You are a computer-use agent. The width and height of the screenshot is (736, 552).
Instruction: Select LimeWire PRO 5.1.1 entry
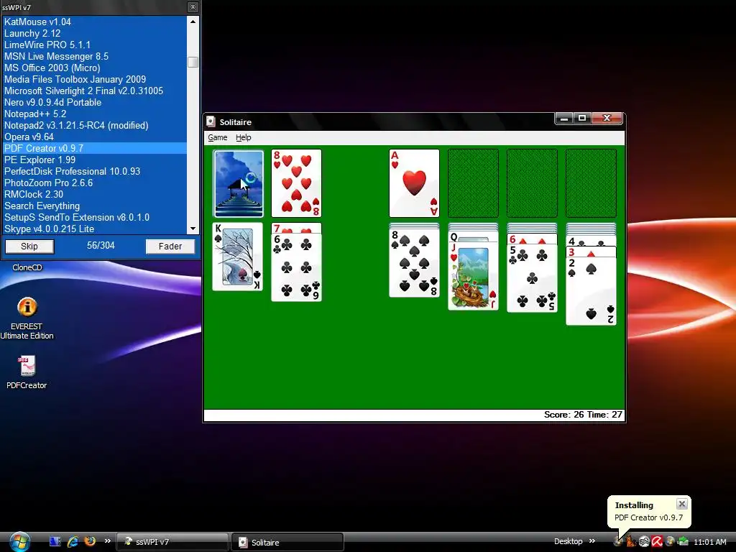point(95,45)
